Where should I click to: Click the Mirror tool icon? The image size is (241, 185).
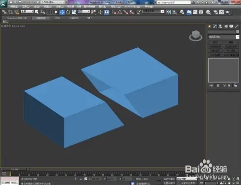[169, 12]
